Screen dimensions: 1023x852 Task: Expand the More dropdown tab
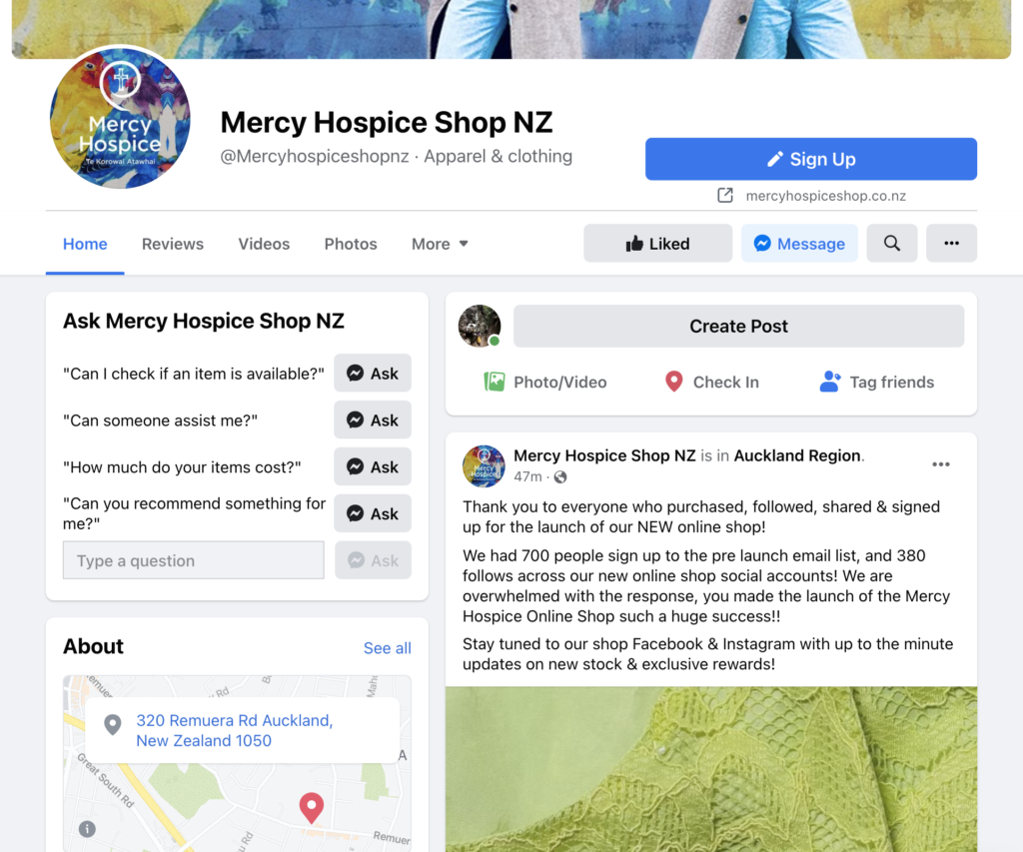(440, 244)
